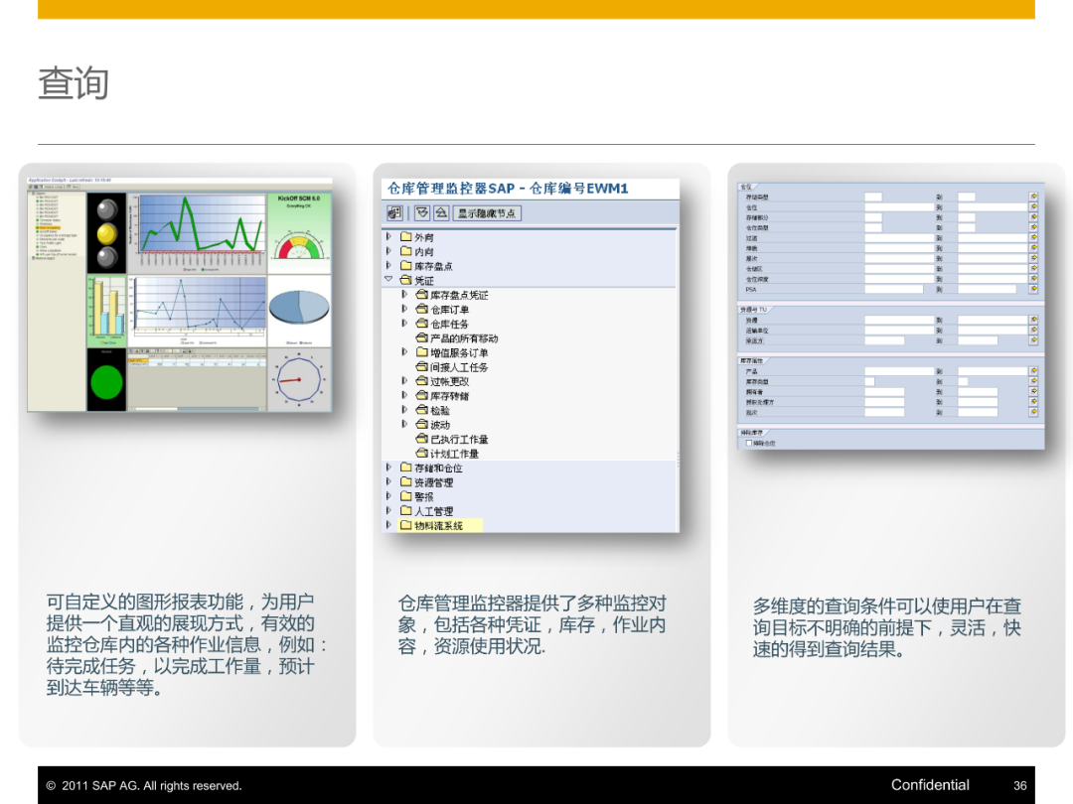Select the highlighted 物料流系统 tree label
Screen dimensions: 1073x804
439,525
